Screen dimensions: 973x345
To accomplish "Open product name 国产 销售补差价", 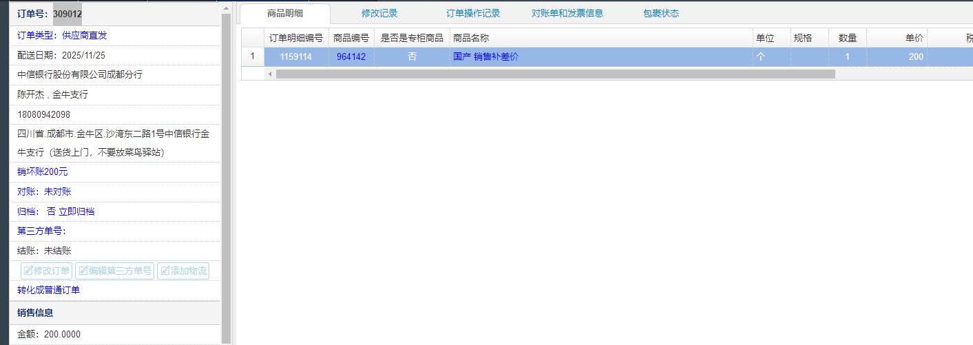I will click(x=485, y=57).
